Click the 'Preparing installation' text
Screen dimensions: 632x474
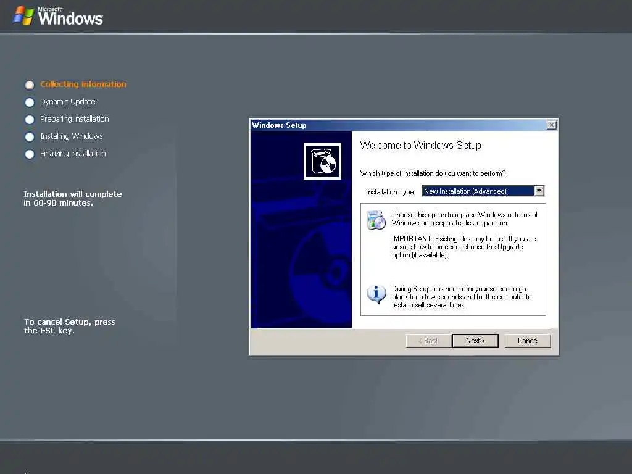(75, 119)
